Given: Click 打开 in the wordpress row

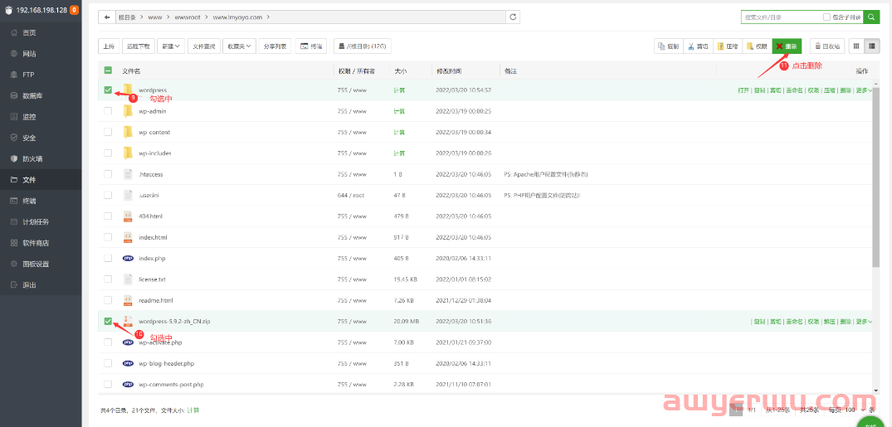Looking at the screenshot, I should click(743, 90).
